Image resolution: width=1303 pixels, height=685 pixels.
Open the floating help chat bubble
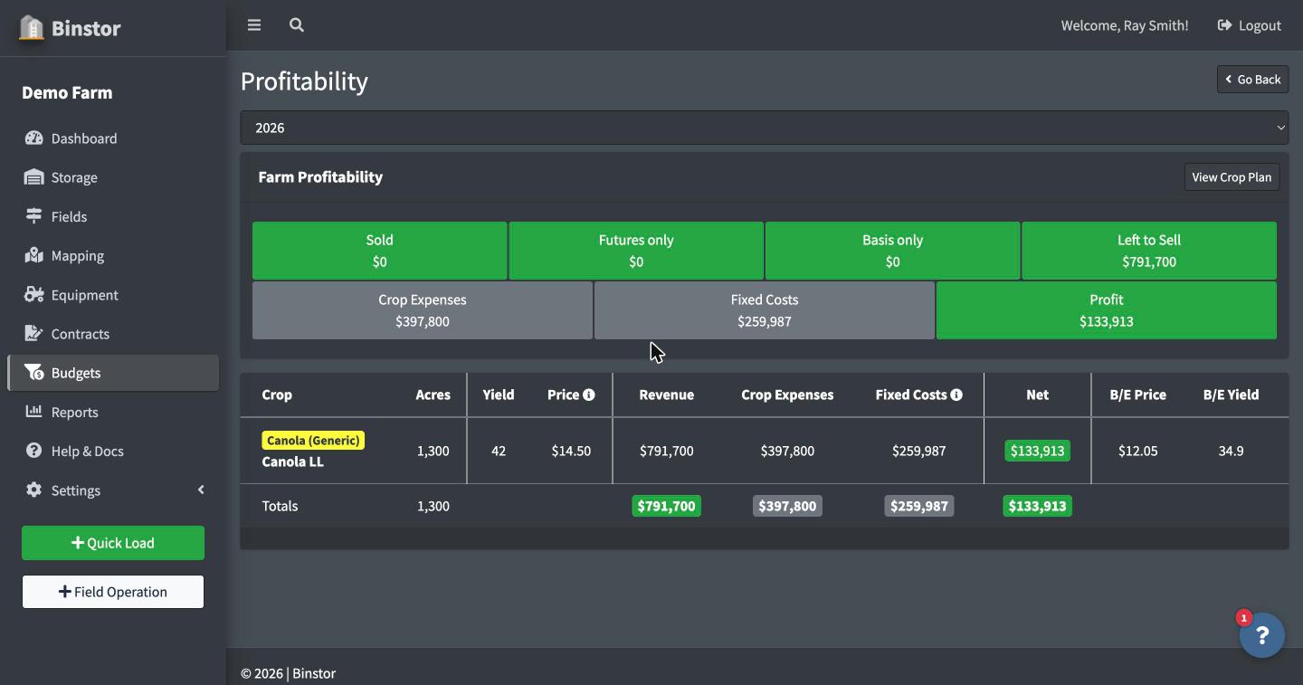(1262, 636)
